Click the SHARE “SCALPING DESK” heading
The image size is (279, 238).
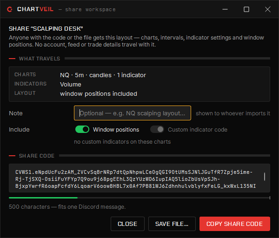pyautogui.click(x=46, y=29)
